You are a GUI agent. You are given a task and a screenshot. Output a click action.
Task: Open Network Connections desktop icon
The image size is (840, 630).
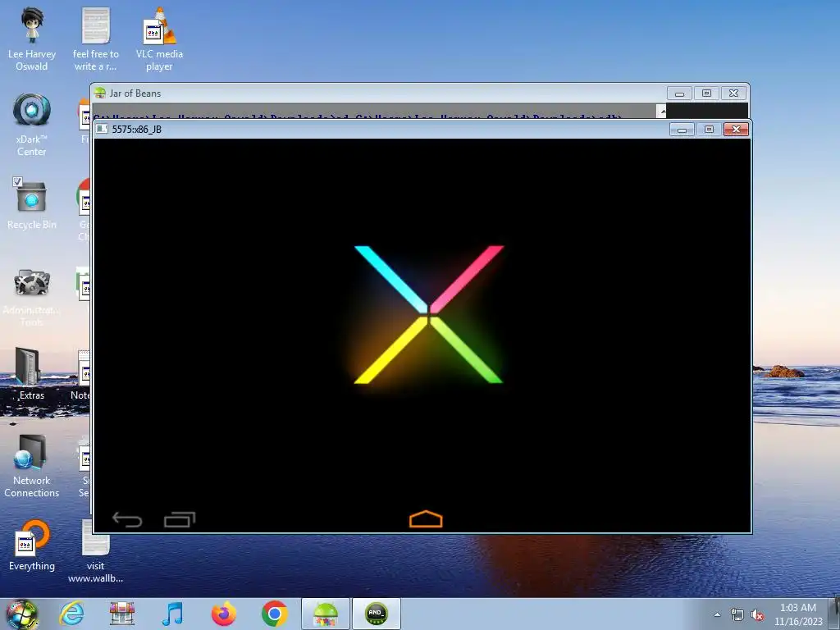[x=32, y=466]
